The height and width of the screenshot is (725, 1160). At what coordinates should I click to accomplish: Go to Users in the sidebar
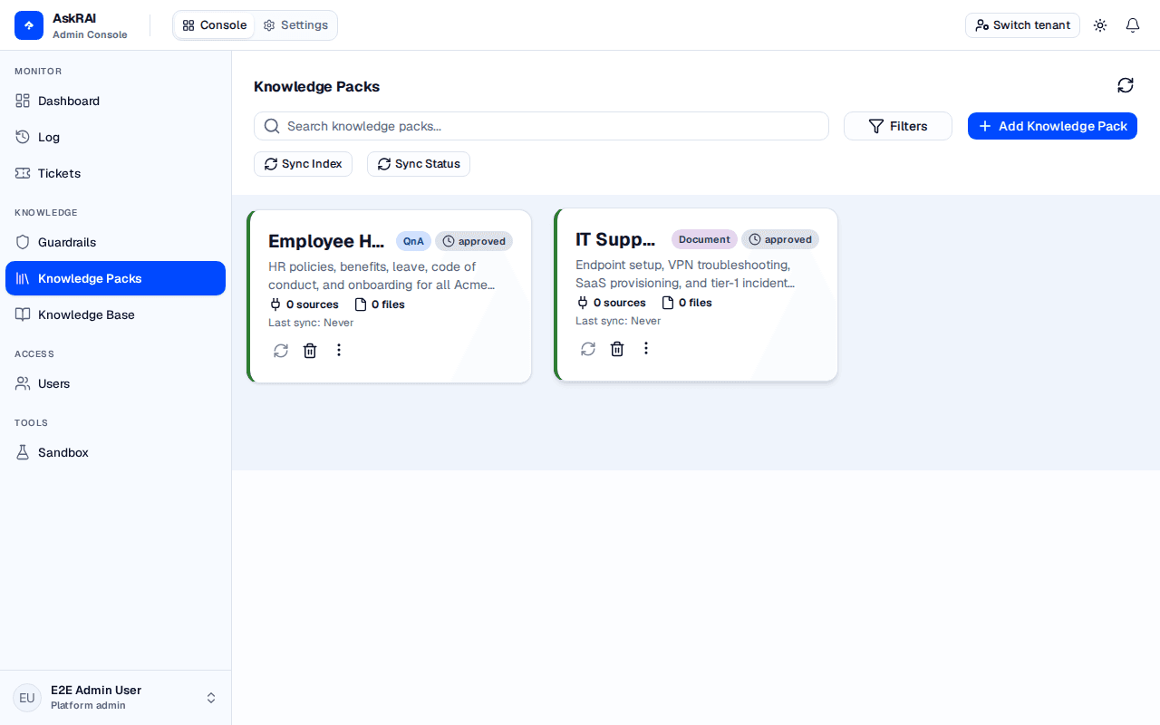[115, 383]
